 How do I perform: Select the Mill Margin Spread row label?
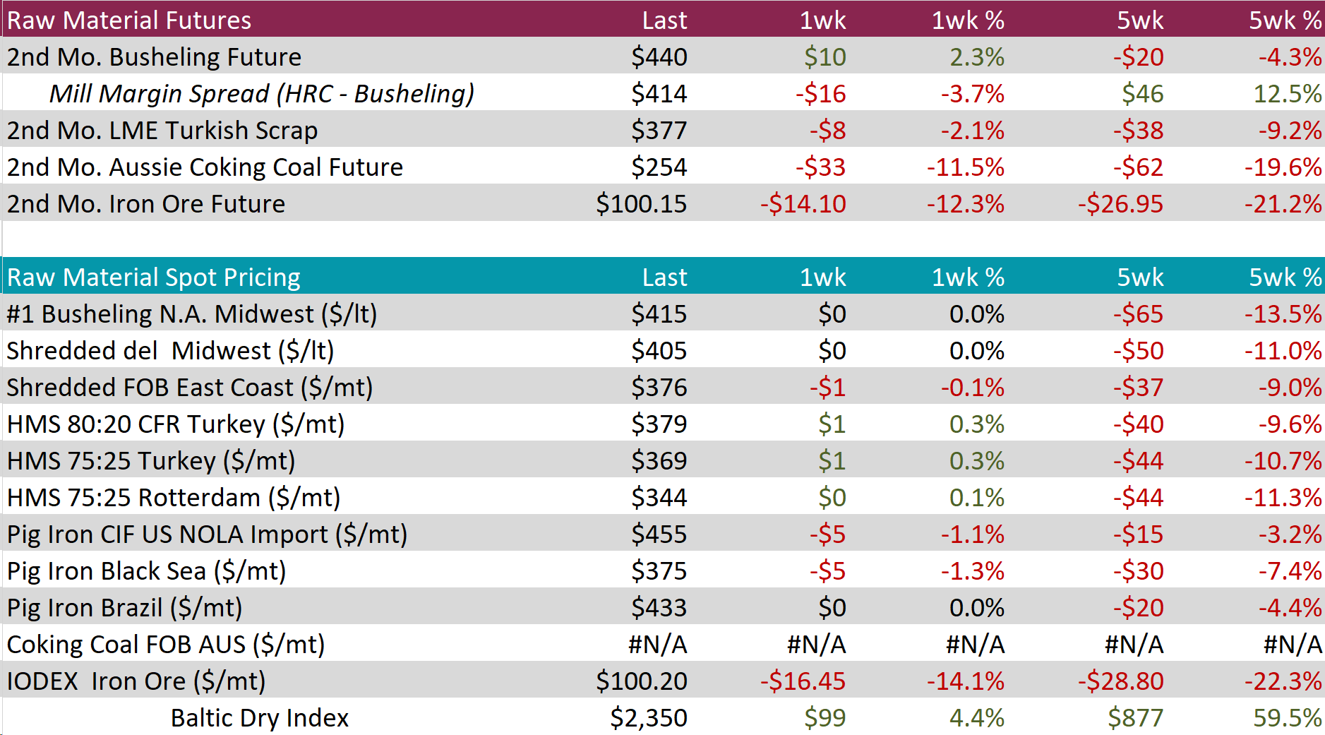pyautogui.click(x=261, y=93)
